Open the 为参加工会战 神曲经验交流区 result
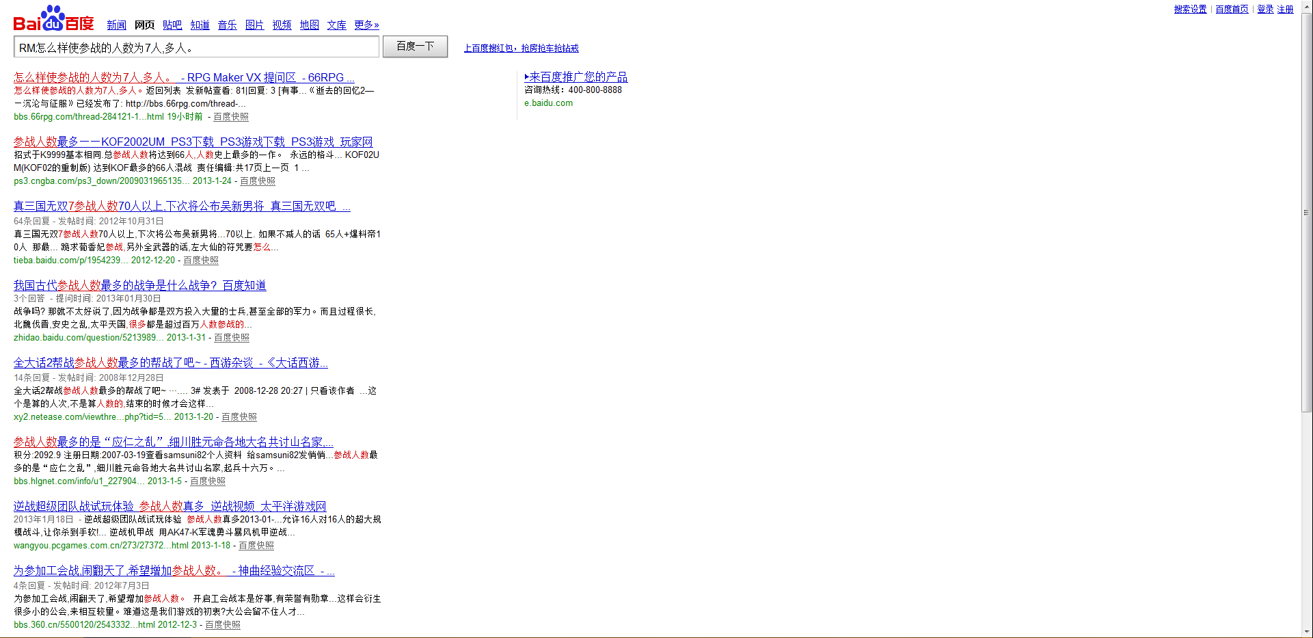The height and width of the screenshot is (638, 1313). pos(174,570)
